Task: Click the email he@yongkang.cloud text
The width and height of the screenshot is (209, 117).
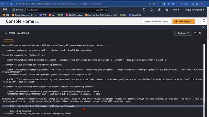Action: point(61,113)
